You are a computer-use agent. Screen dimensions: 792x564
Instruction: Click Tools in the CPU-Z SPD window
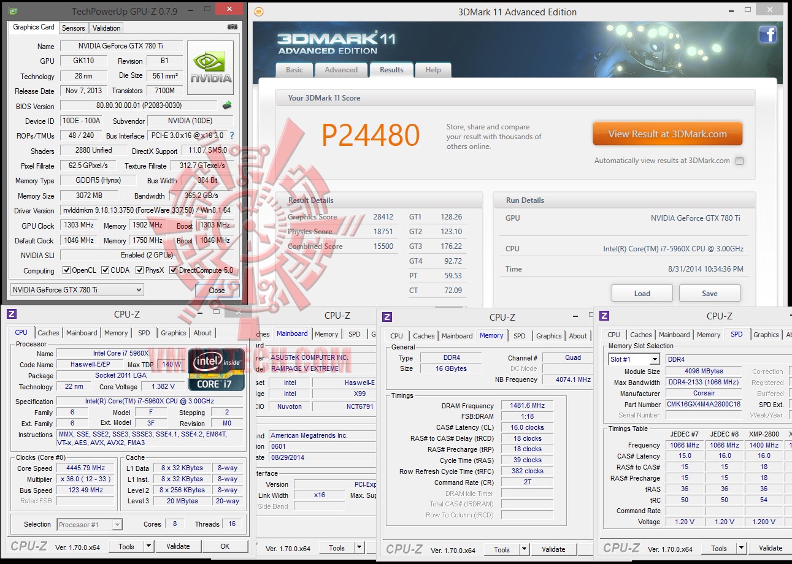coord(719,548)
